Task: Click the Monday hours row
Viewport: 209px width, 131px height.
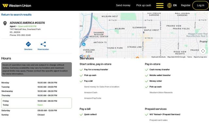Action: [37, 83]
